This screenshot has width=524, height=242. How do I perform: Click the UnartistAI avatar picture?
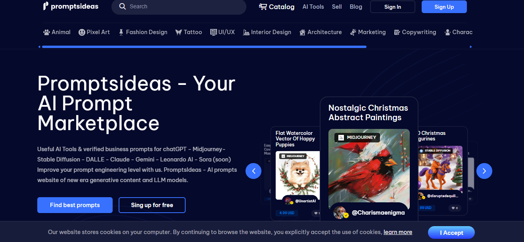click(288, 201)
